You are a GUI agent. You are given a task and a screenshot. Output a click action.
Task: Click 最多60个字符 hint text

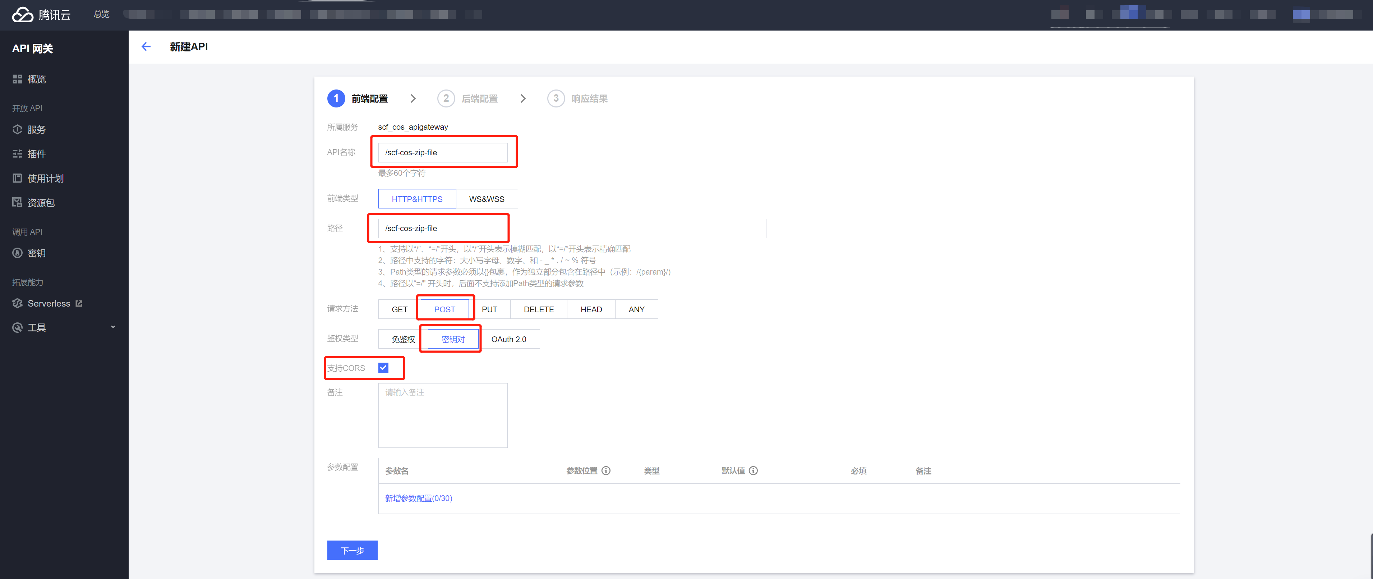[x=402, y=173]
